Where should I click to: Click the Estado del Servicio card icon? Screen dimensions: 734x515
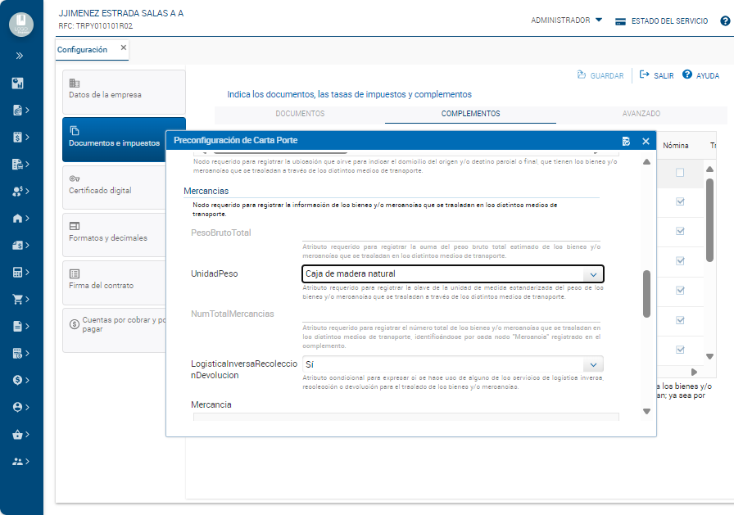[620, 21]
